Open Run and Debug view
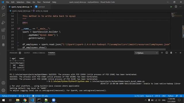The image size is (184, 103). [3, 22]
